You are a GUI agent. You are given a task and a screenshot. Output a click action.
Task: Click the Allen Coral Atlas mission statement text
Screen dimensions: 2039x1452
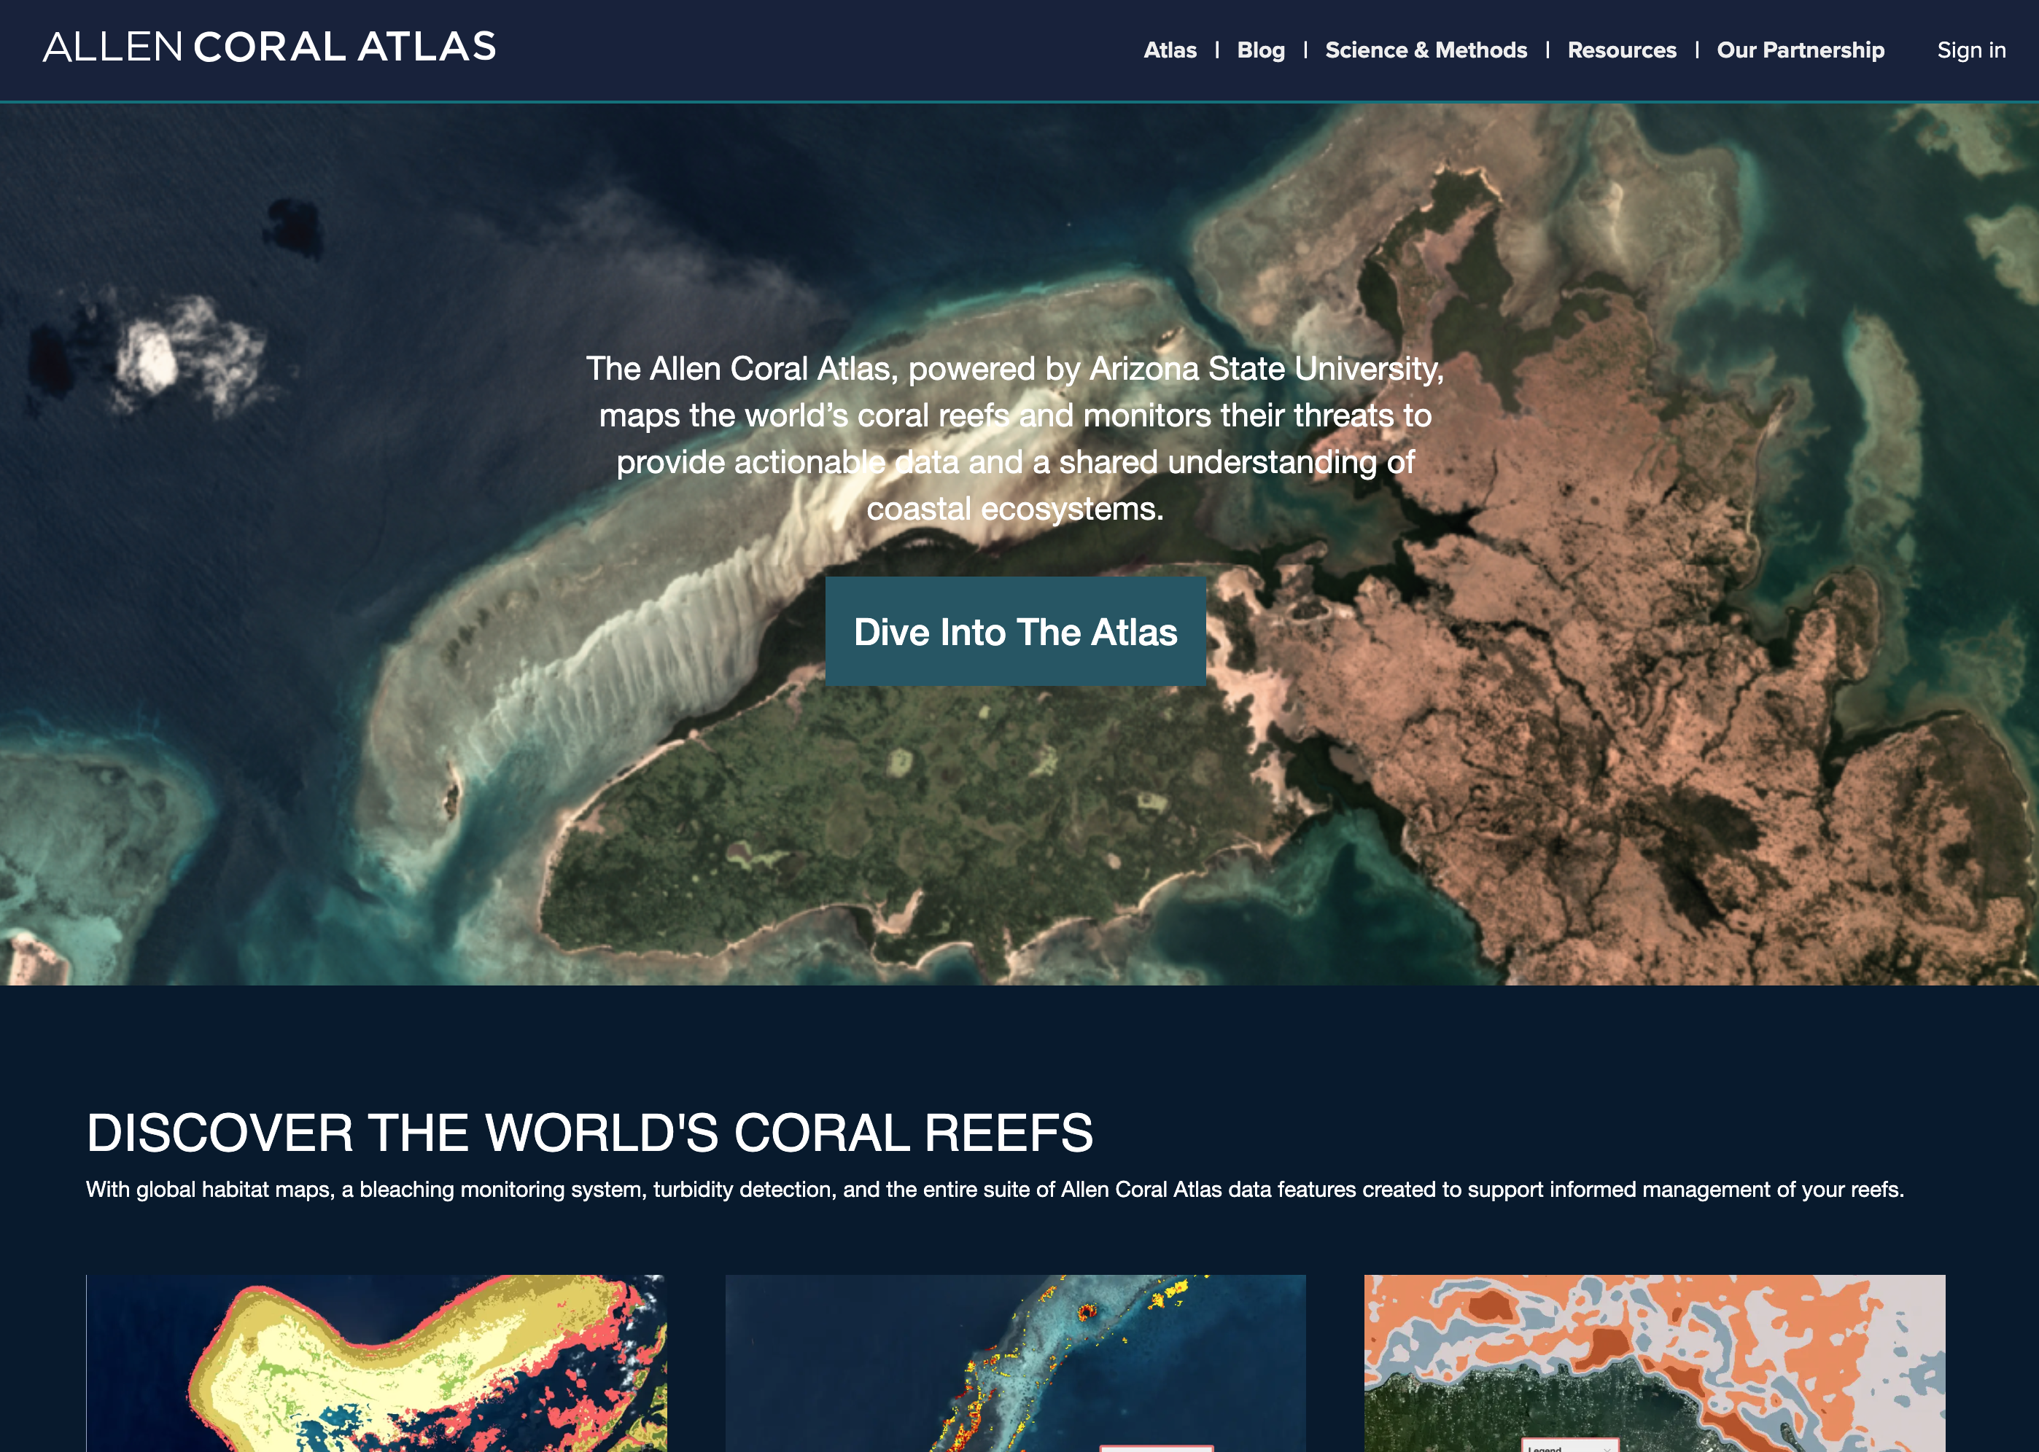(x=1016, y=438)
